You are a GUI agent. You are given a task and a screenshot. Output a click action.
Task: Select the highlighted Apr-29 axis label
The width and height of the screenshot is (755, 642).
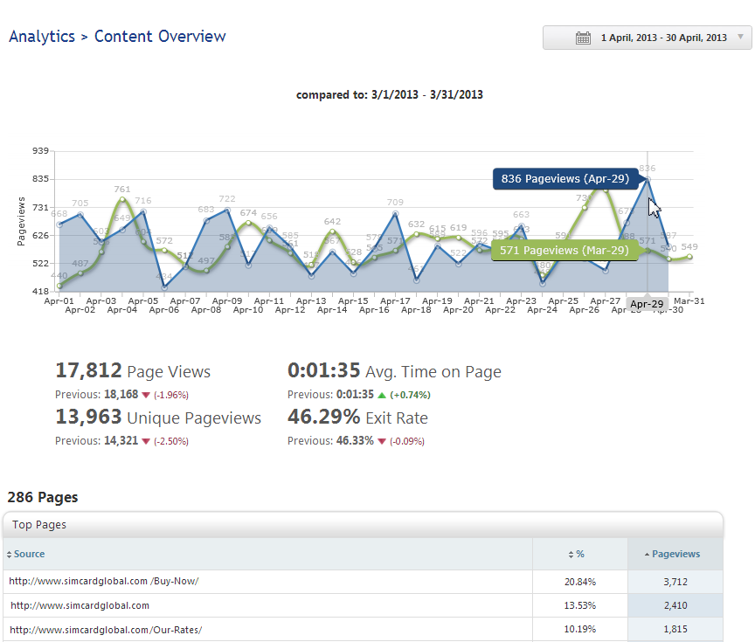[648, 305]
